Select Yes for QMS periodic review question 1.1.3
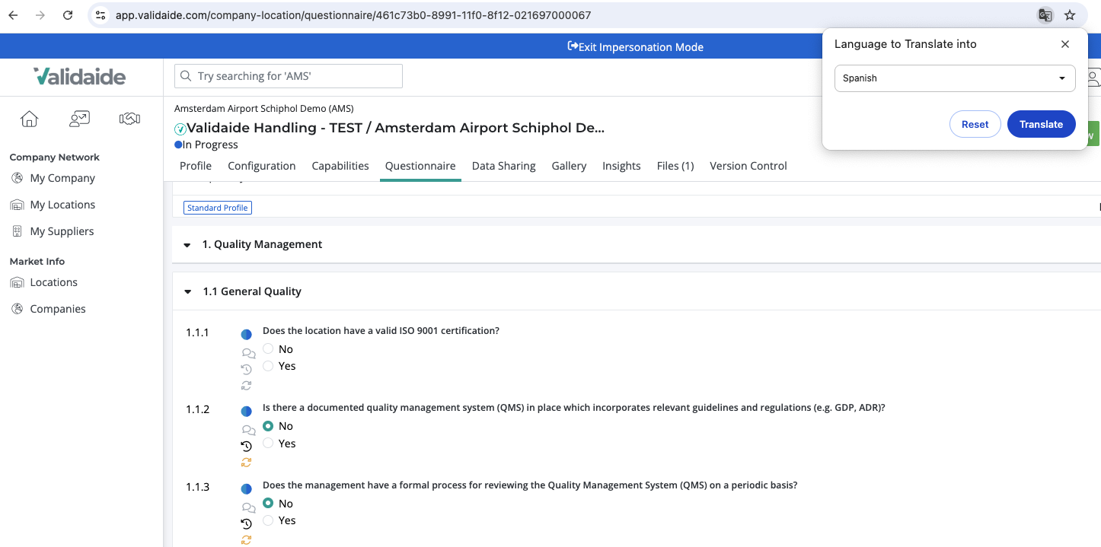 click(x=268, y=520)
